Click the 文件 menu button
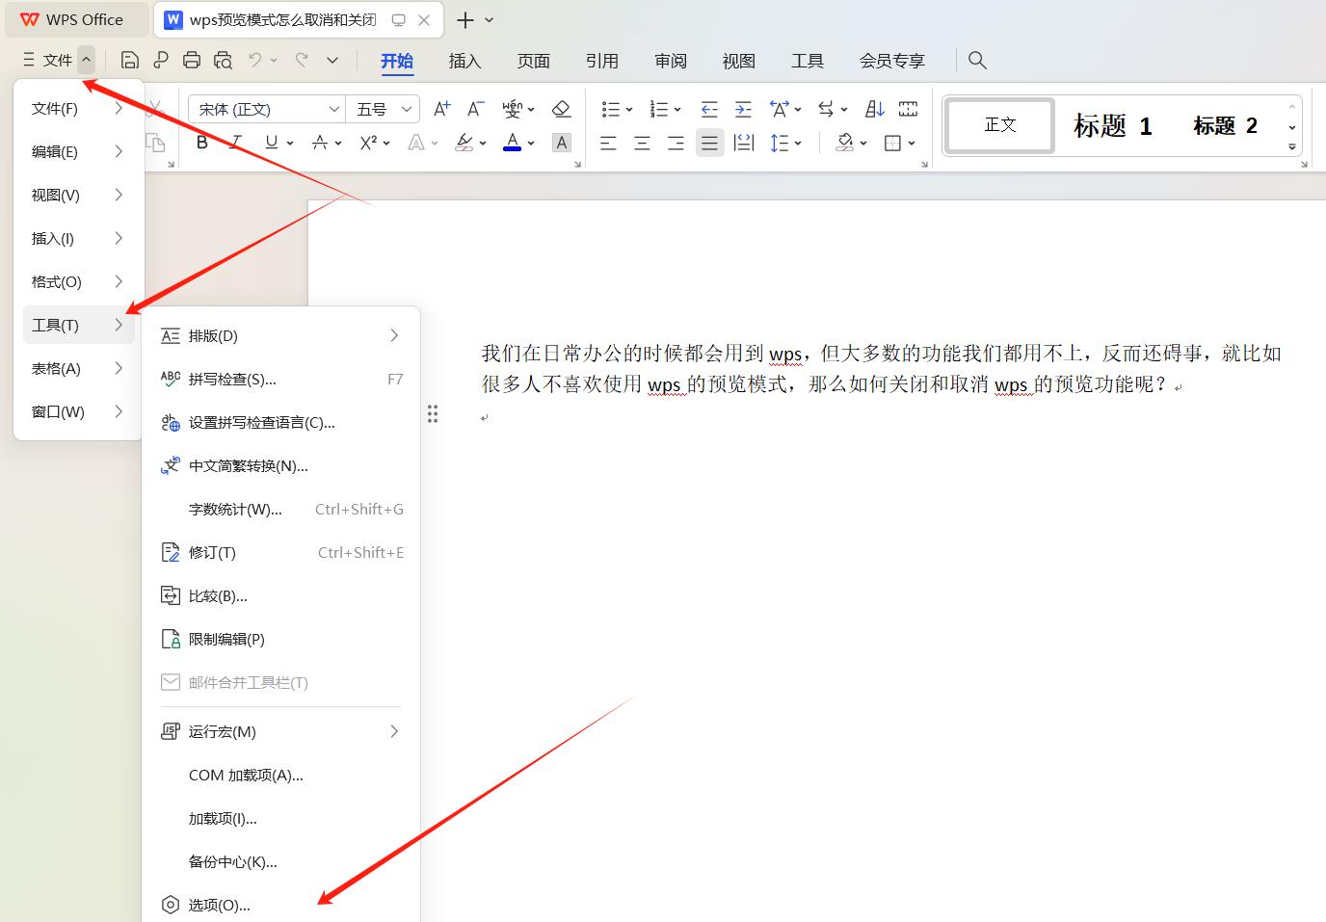Image resolution: width=1326 pixels, height=922 pixels. point(48,60)
